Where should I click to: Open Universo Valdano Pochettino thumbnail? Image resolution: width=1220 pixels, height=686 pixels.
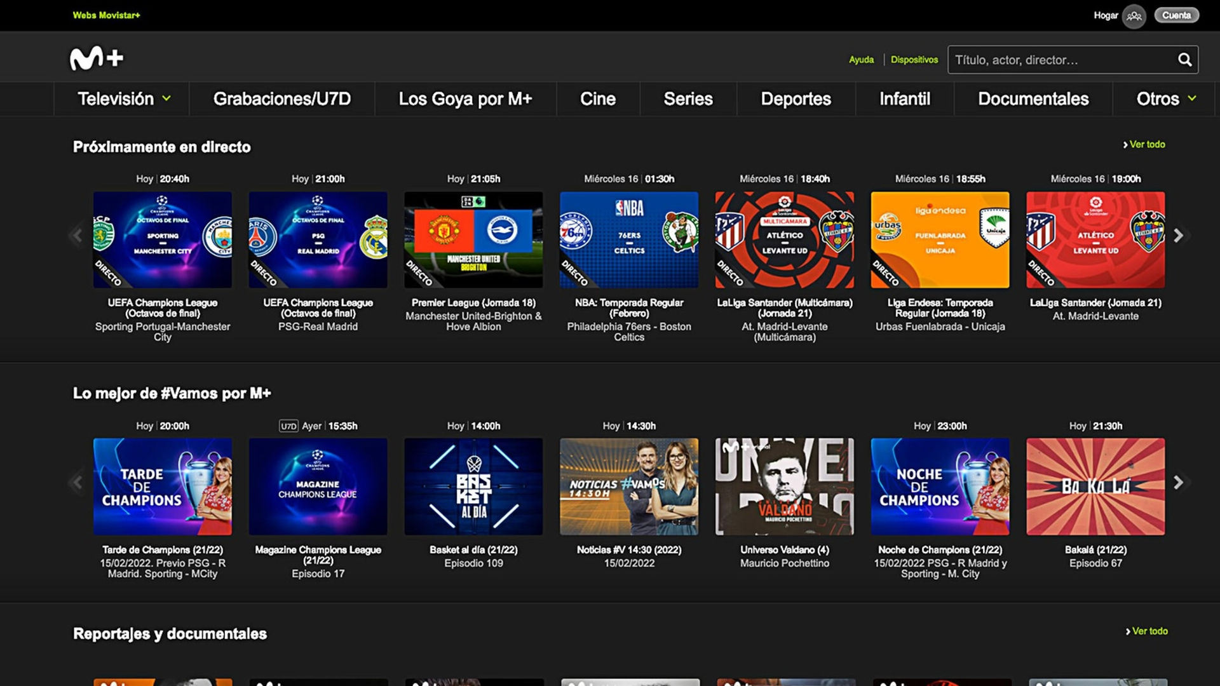point(785,487)
